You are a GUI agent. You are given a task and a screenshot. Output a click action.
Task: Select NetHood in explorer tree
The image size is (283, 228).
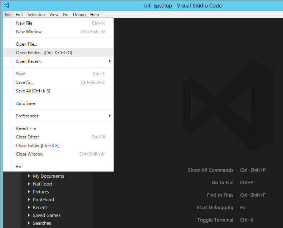tap(43, 184)
